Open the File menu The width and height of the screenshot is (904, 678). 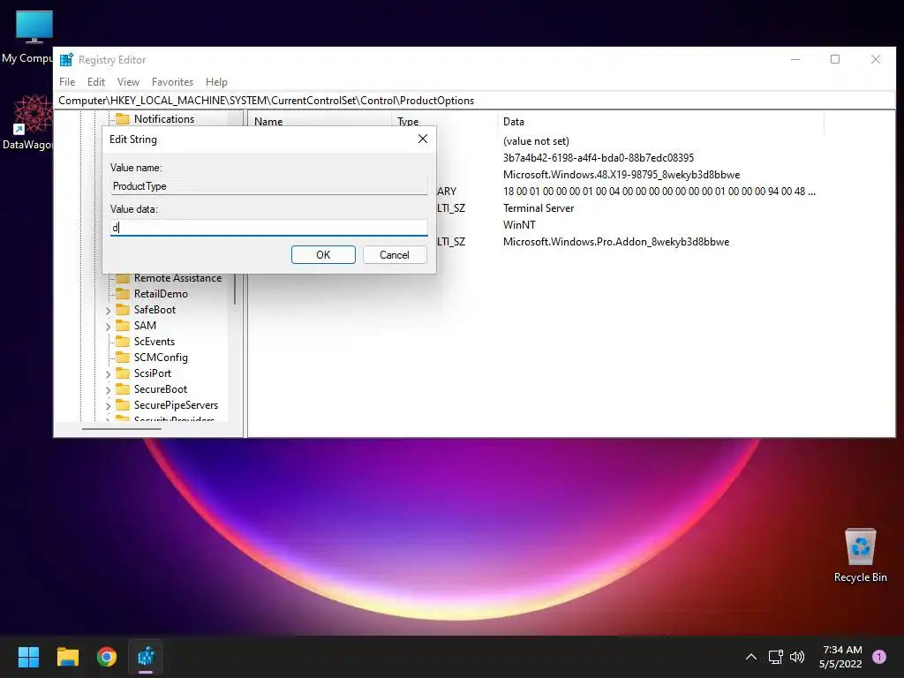point(67,82)
